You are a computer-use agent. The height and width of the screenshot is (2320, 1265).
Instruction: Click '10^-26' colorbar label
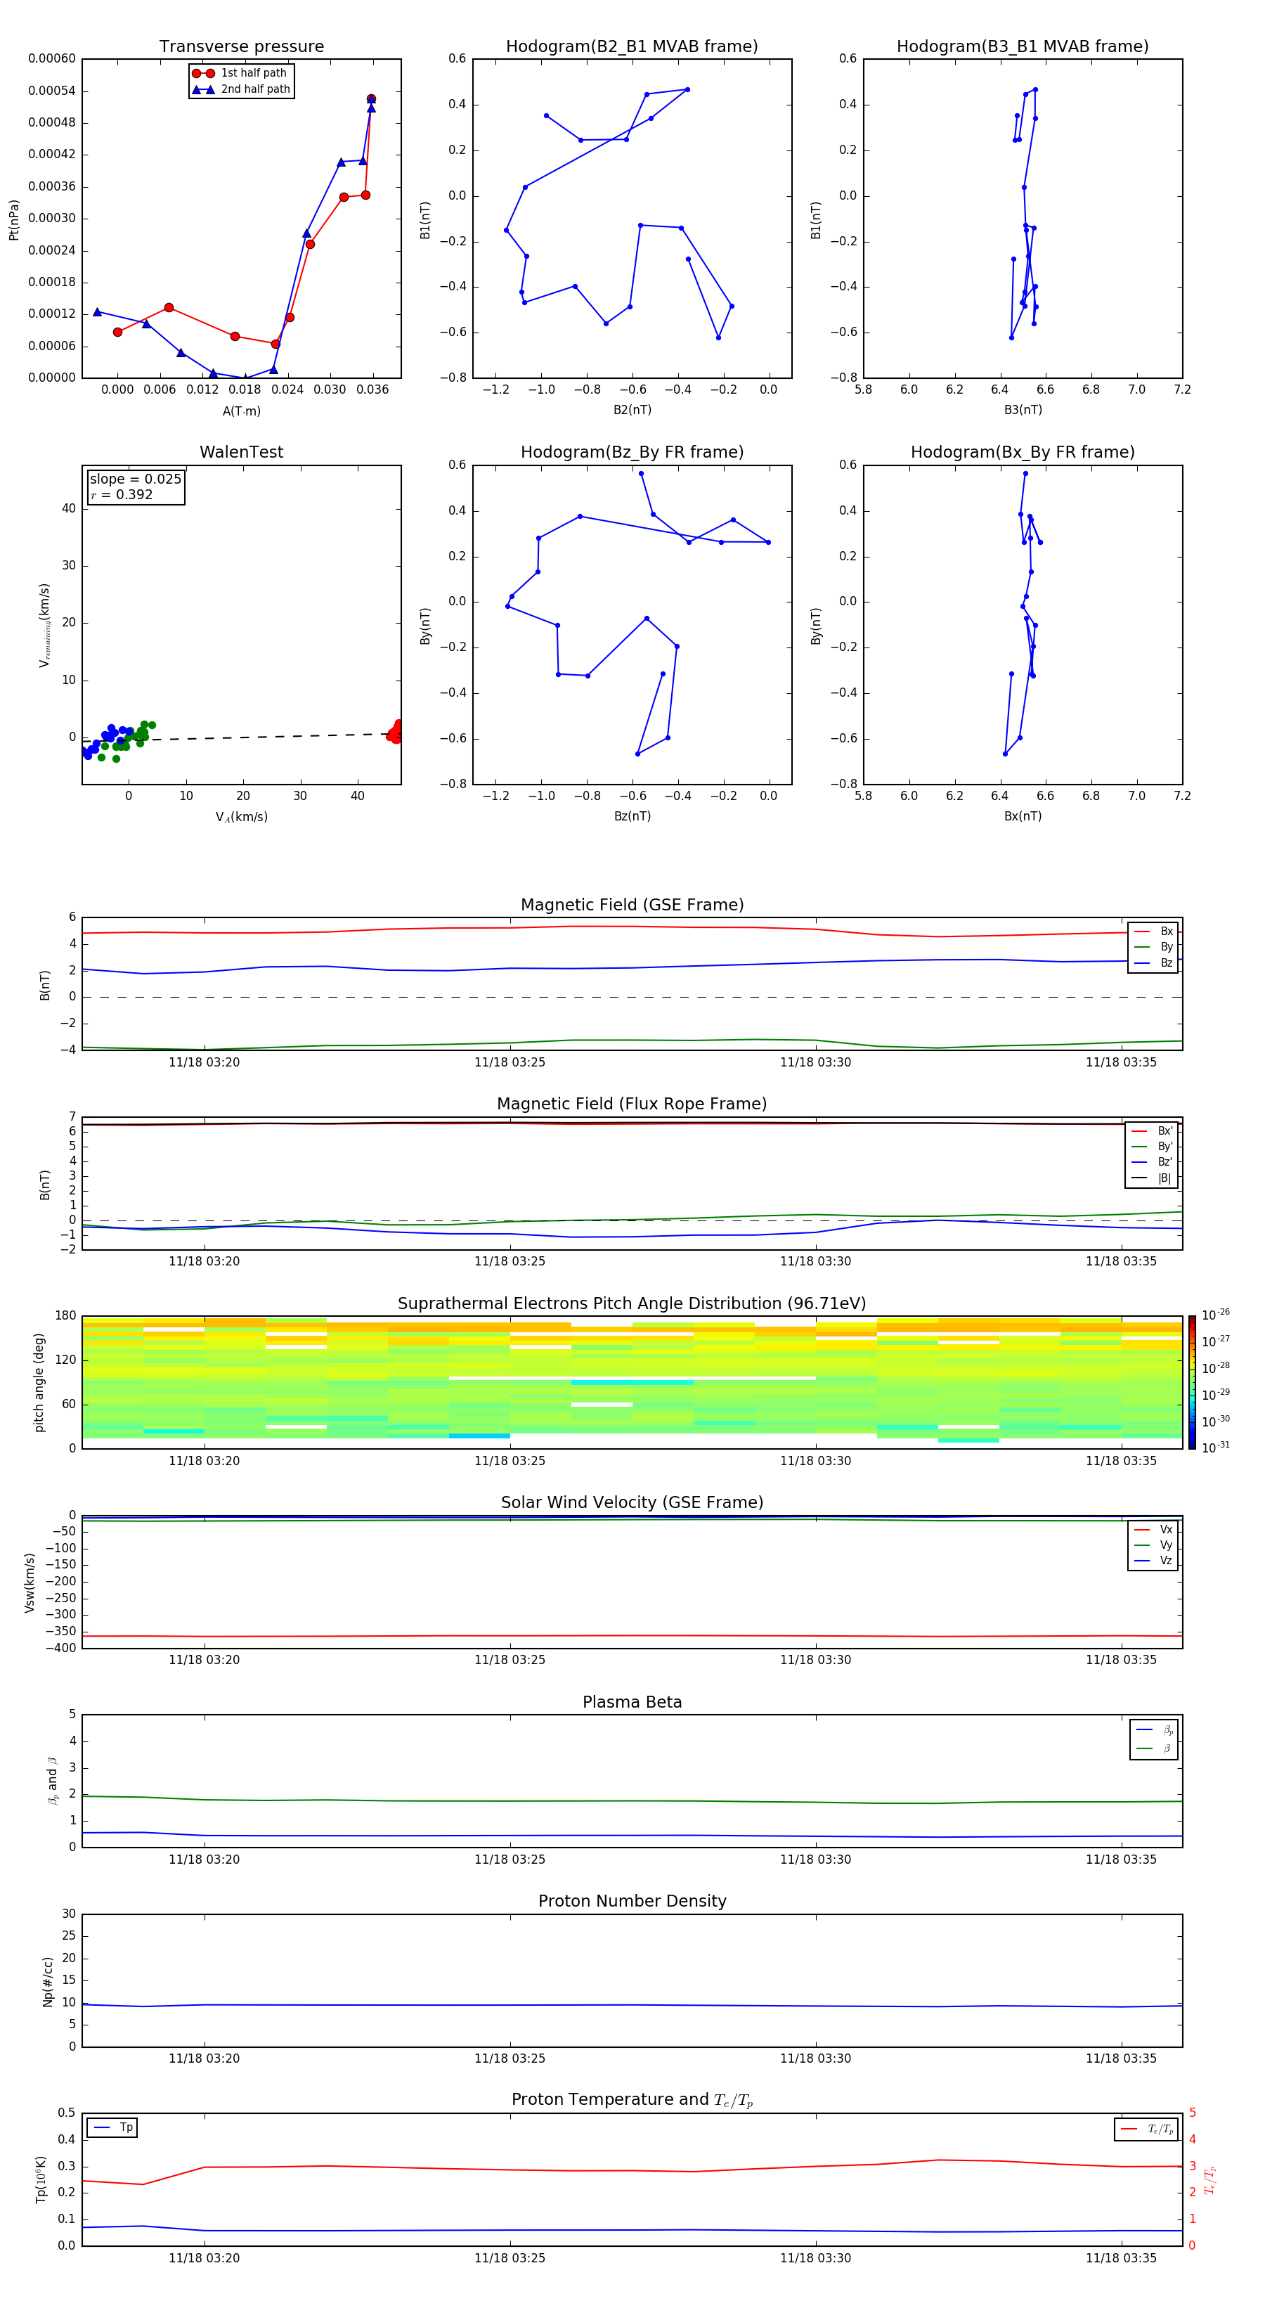1216,1315
